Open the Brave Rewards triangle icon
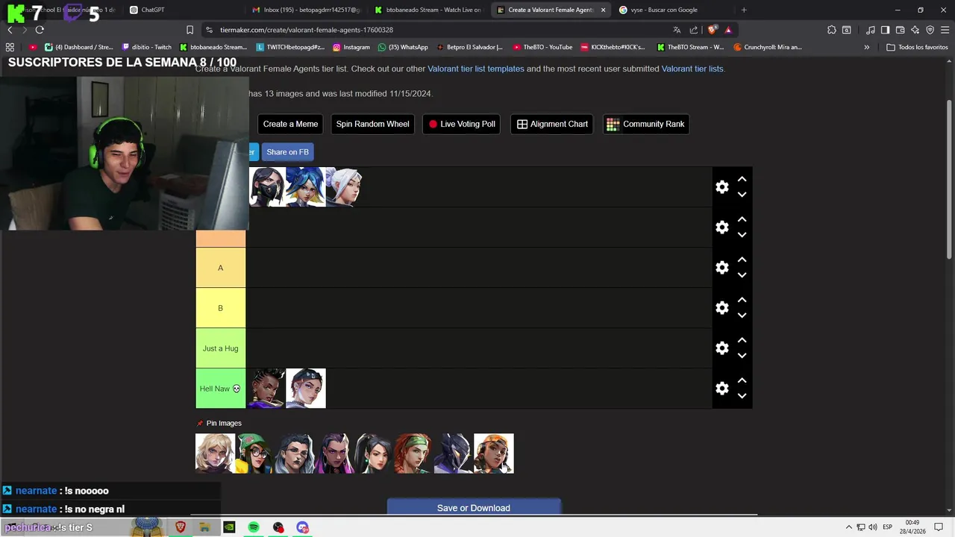This screenshot has width=955, height=537. tap(728, 30)
